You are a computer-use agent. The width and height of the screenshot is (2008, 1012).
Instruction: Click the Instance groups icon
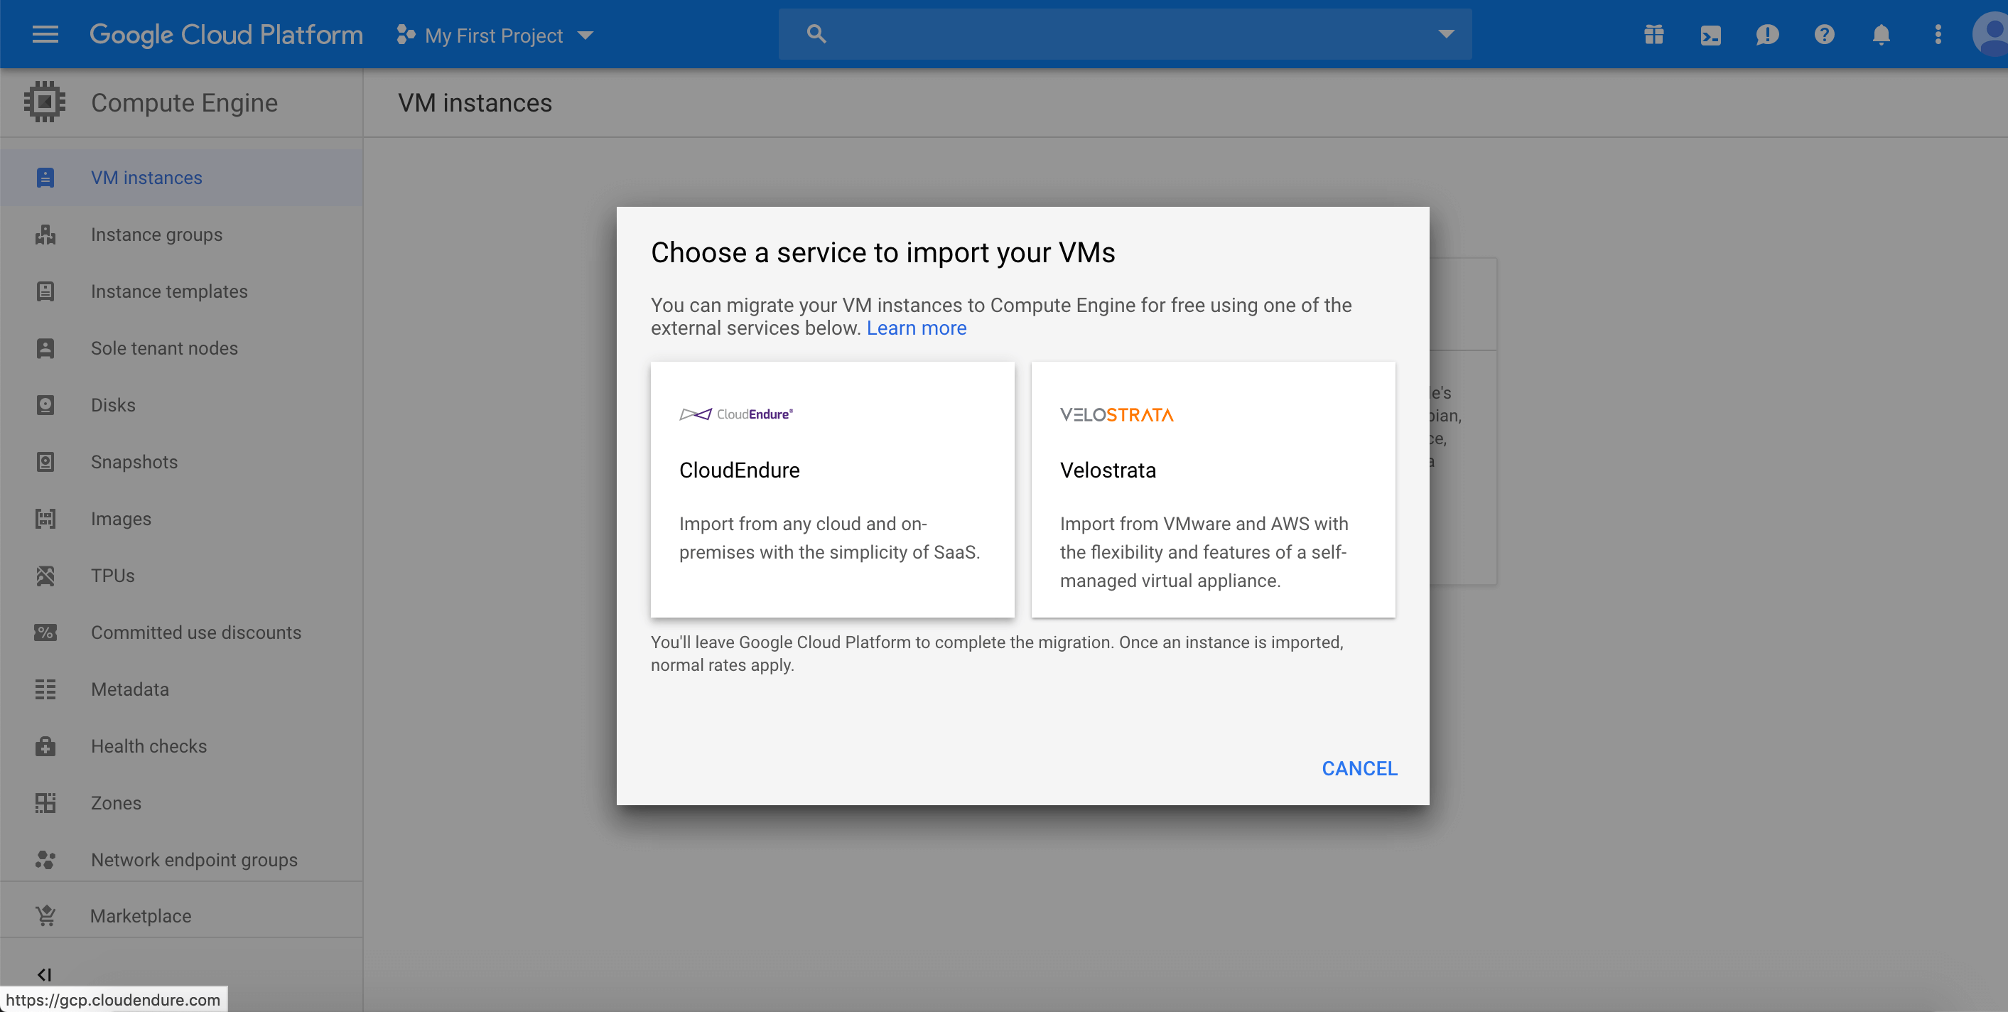click(45, 235)
